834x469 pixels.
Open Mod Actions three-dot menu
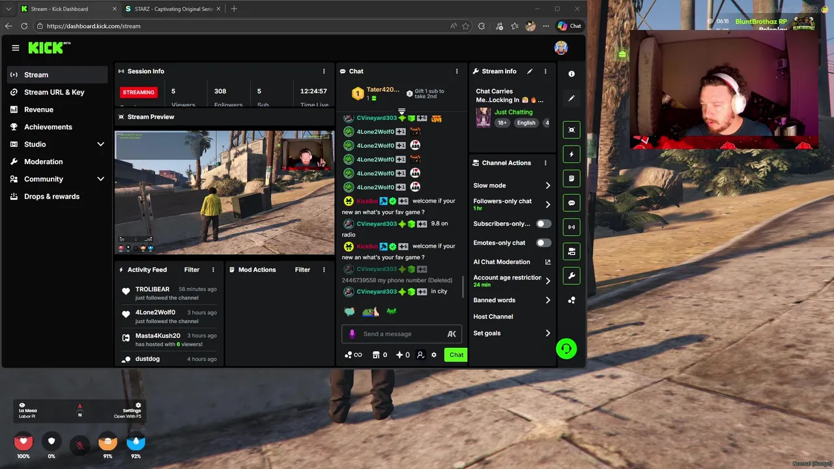click(324, 270)
